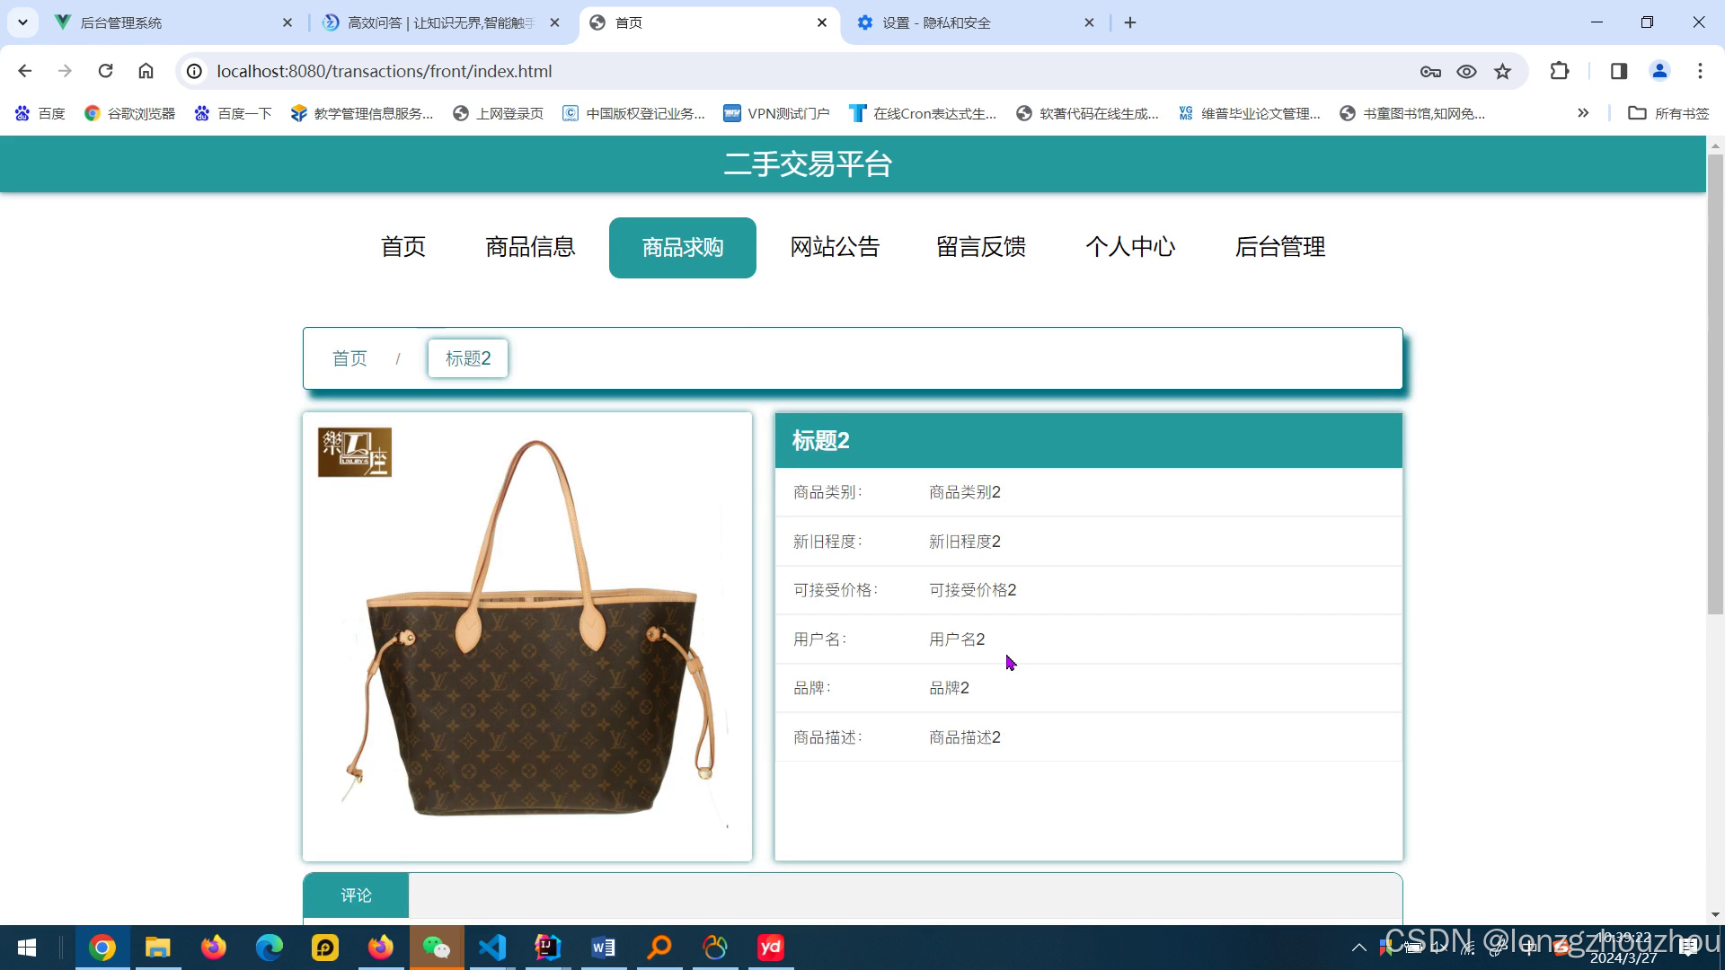Click the handbag product image
This screenshot has width=1725, height=970.
527,637
